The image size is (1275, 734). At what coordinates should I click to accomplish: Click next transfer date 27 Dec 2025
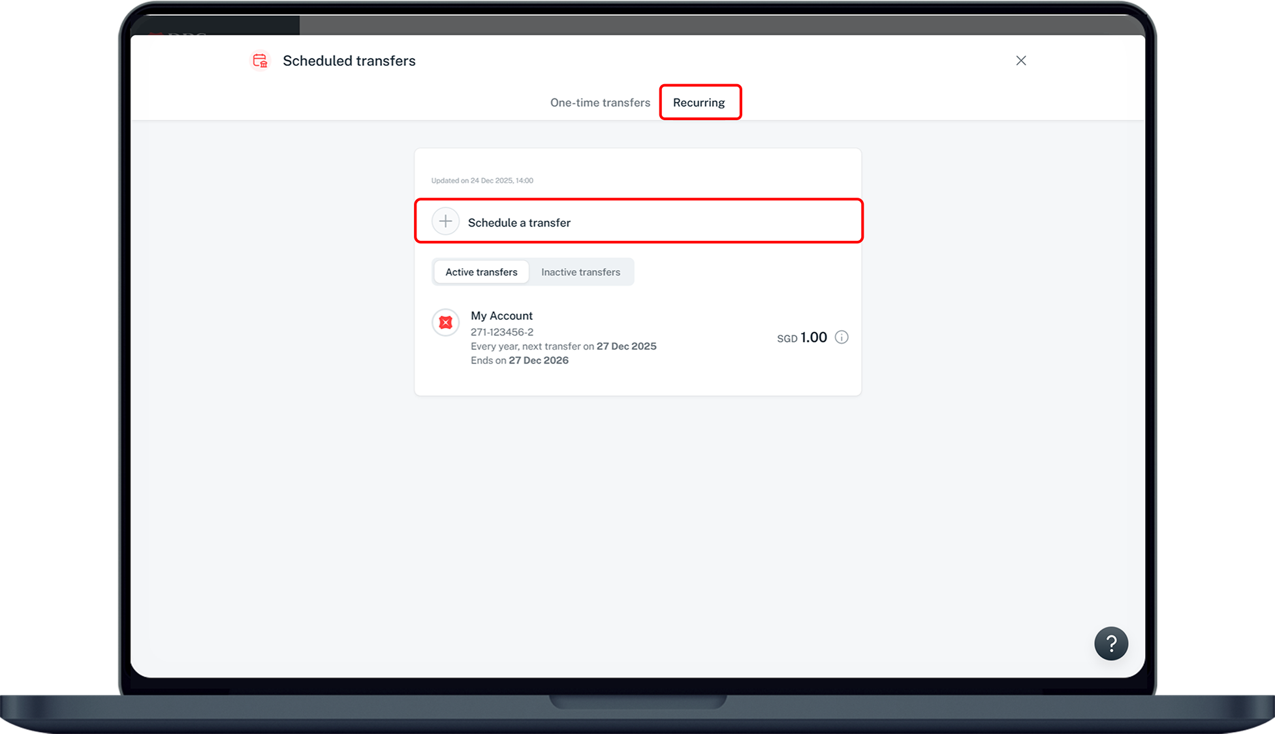tap(626, 346)
